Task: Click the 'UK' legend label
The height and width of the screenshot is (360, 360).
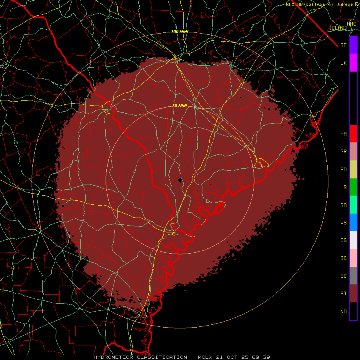Action: pyautogui.click(x=344, y=63)
